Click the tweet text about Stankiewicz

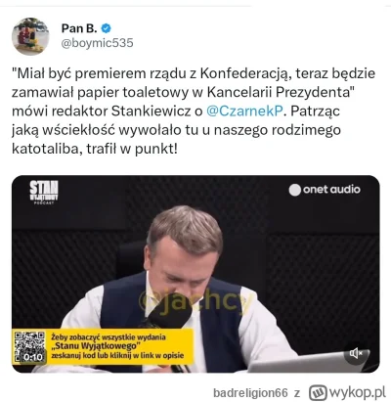click(x=194, y=112)
